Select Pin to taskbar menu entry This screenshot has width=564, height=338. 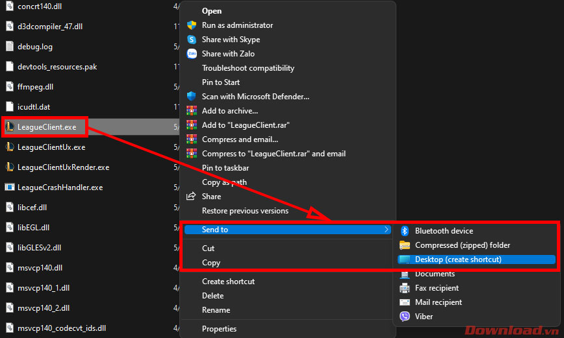[x=225, y=168]
